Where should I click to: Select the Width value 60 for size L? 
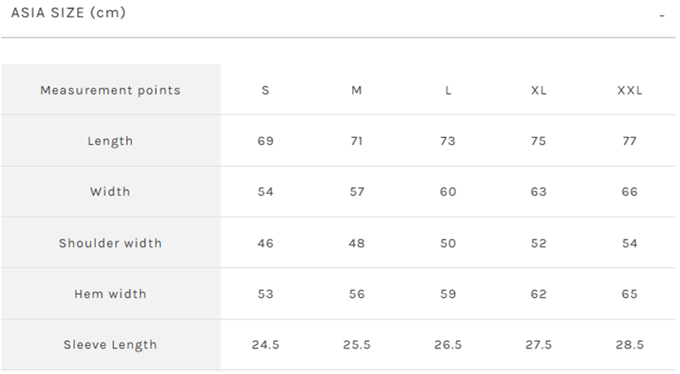point(448,192)
